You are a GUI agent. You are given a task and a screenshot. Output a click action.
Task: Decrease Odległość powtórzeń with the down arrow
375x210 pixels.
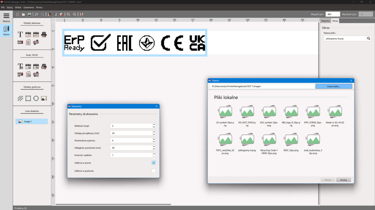pos(154,149)
